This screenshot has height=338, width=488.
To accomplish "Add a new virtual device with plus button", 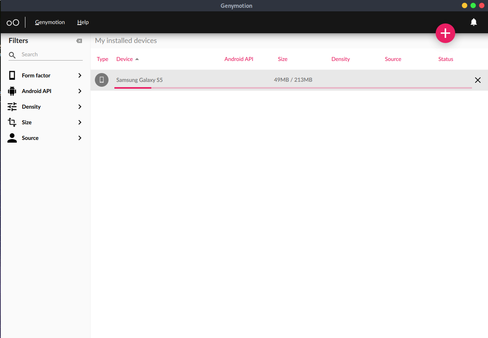I will coord(445,34).
